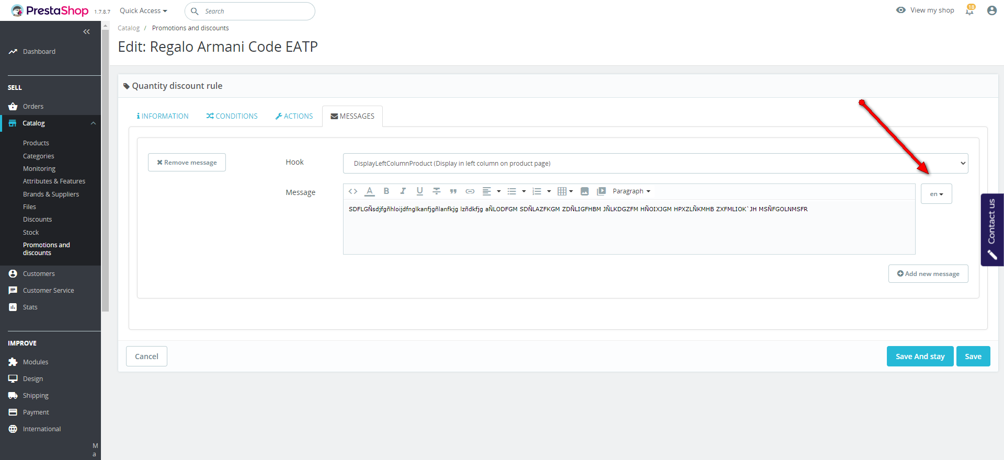
Task: Underline the message text
Action: 420,191
